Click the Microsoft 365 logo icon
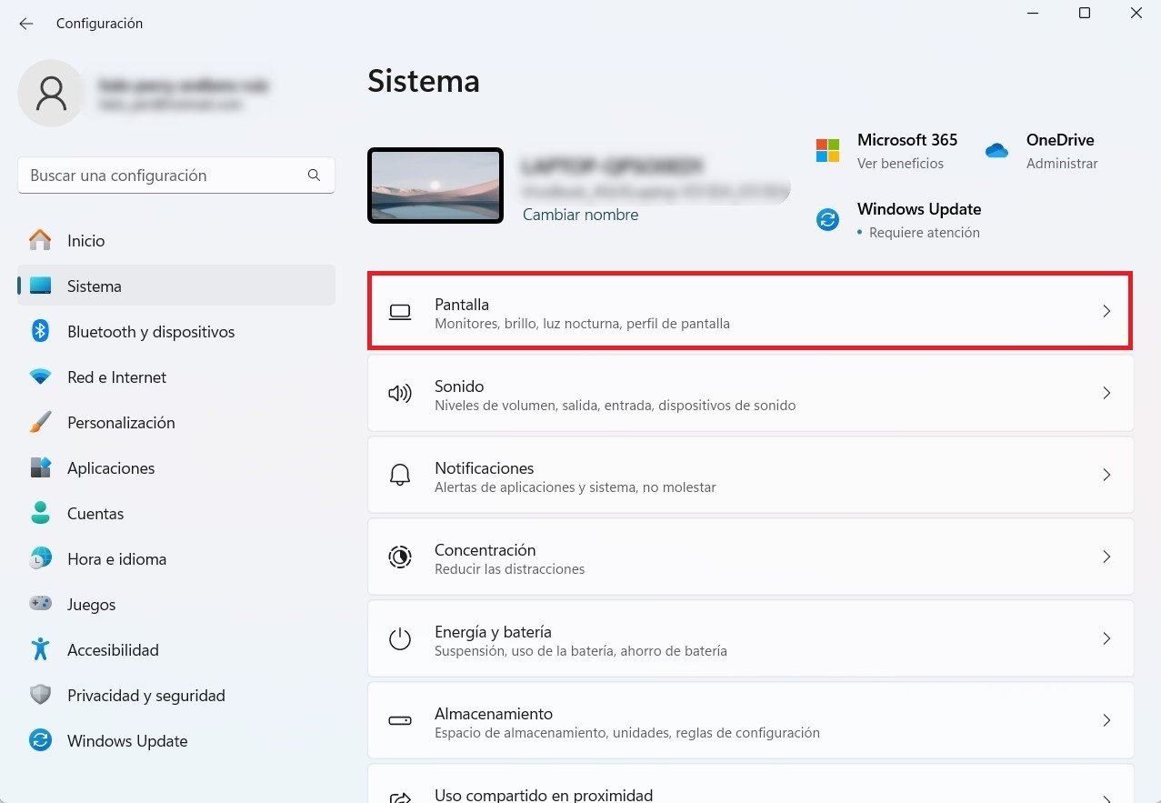 827,150
